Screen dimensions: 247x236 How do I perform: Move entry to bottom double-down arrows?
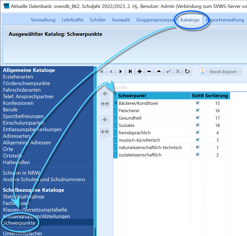[105, 131]
